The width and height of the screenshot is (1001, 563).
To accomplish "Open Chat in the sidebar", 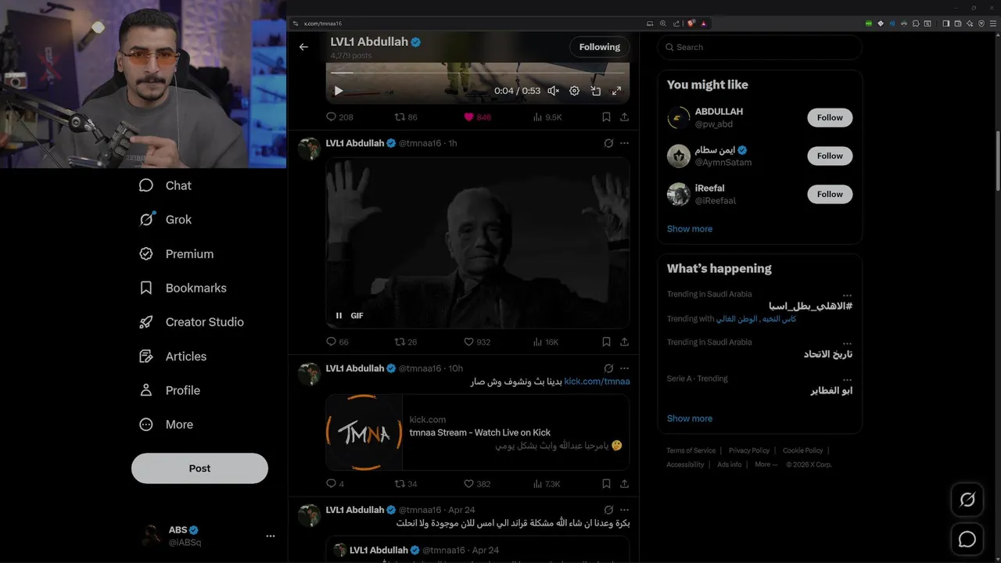I will [x=165, y=185].
